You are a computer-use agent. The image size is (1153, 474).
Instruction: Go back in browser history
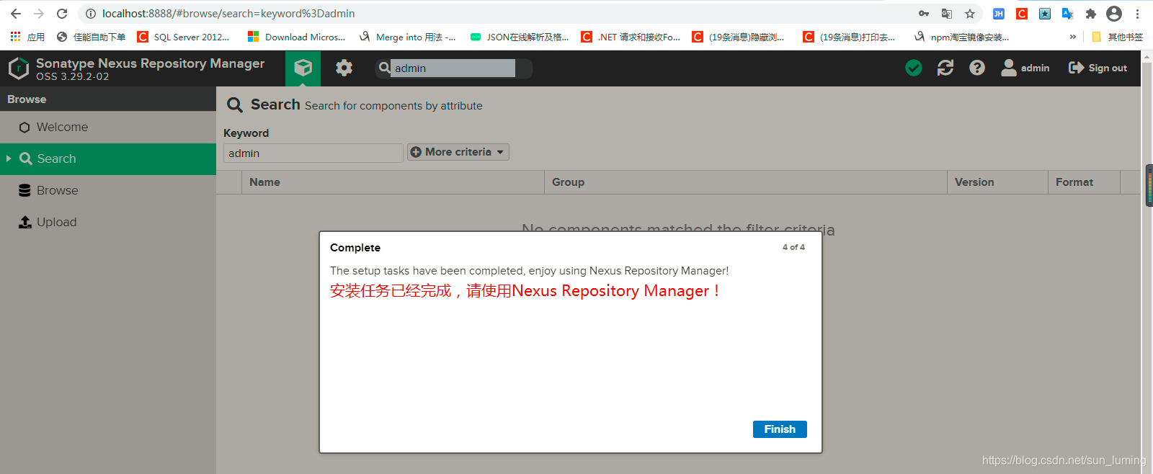(16, 14)
